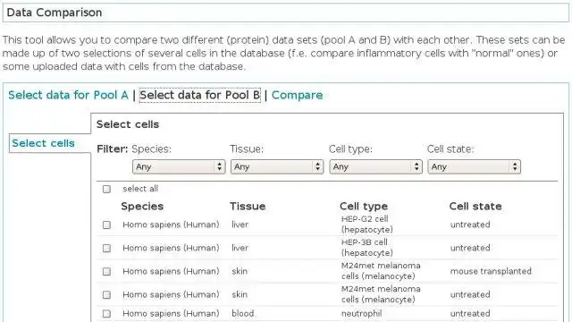This screenshot has height=322, width=572.
Task: Switch to Select data for Pool A
Action: (68, 96)
